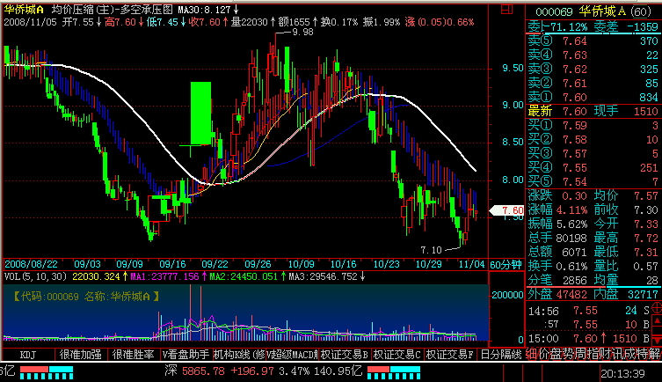This screenshot has height=382, width=662.
Task: Click the red down arrow in tick list
Action: 657,340
